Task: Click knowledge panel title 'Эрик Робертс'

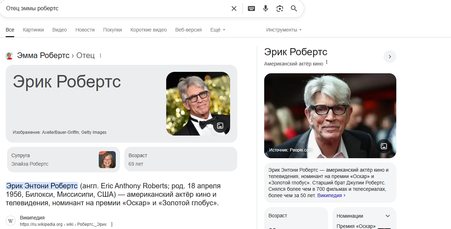Action: click(x=296, y=52)
